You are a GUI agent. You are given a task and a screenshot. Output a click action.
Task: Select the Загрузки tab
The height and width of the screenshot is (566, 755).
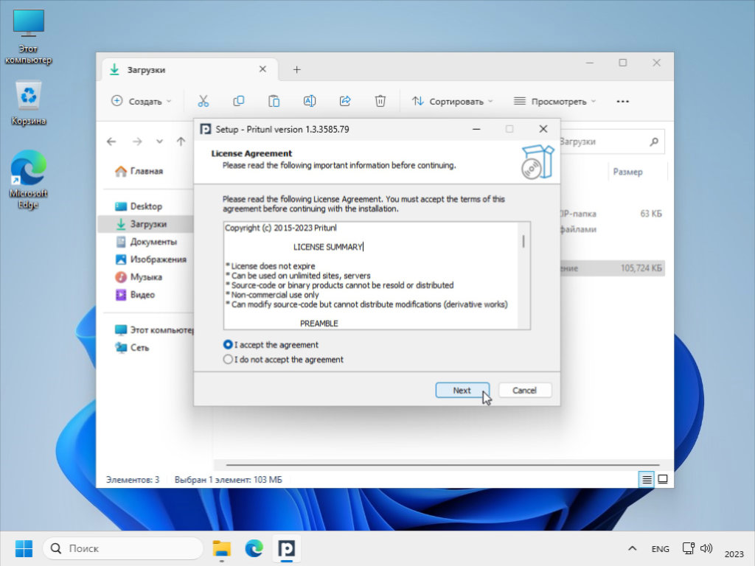(x=190, y=70)
